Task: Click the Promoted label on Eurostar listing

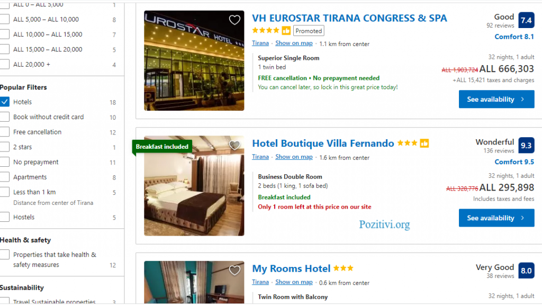Action: click(309, 31)
